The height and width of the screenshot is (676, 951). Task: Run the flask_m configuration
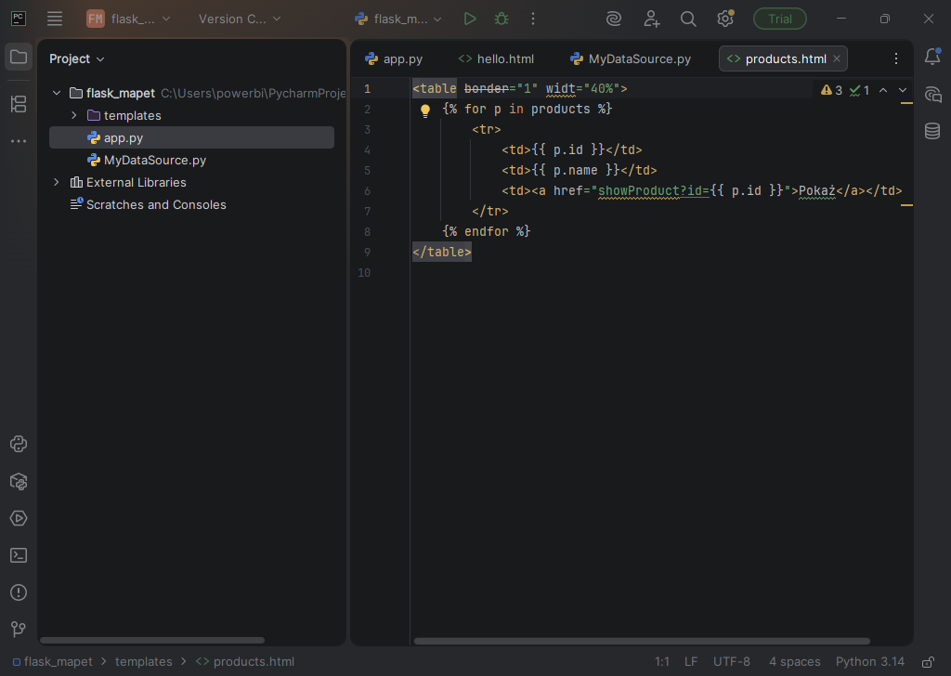469,19
